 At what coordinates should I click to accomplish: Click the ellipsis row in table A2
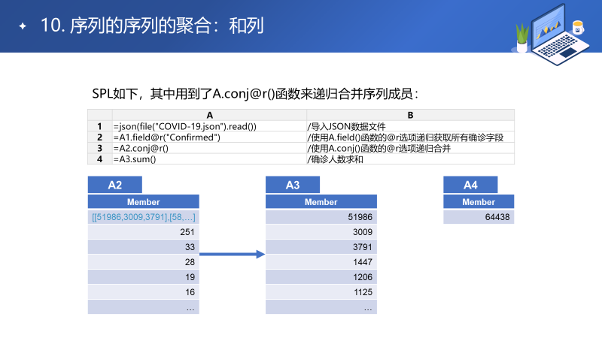[143, 307]
